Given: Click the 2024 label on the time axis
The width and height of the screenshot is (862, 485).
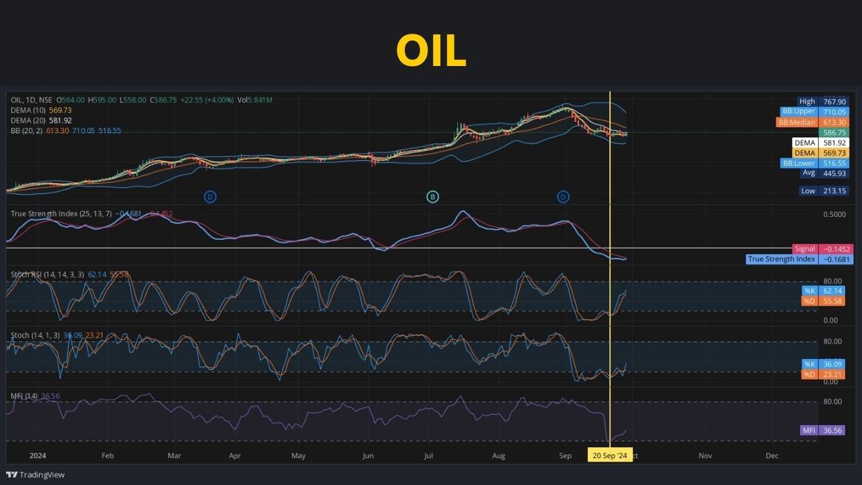Looking at the screenshot, I should (38, 456).
